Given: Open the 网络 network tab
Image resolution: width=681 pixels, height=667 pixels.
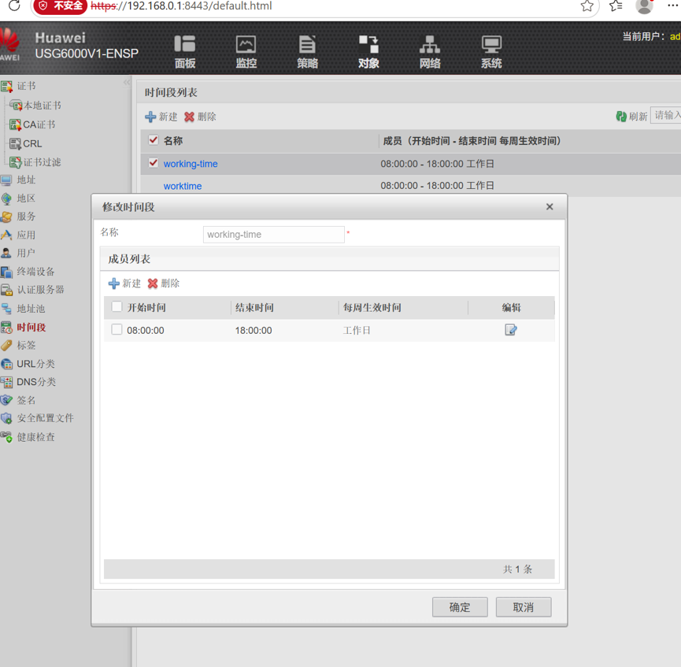Looking at the screenshot, I should [430, 52].
